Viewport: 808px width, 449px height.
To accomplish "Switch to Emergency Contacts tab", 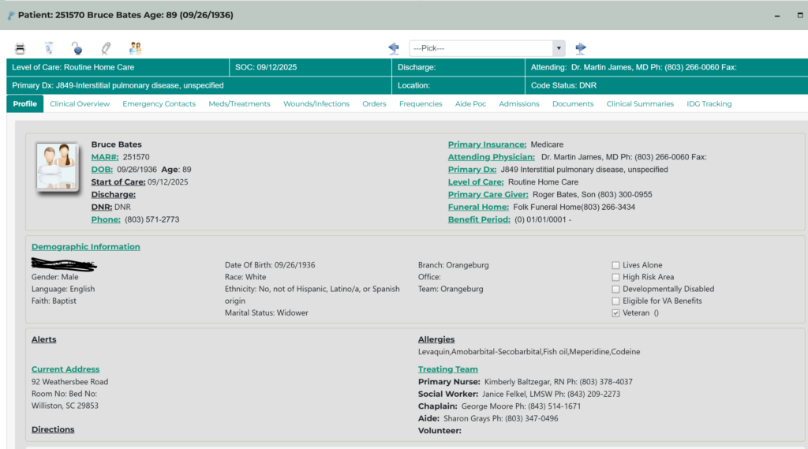I will pos(159,103).
